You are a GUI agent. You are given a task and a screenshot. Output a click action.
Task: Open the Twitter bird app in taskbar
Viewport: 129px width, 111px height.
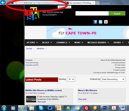tap(50, 108)
